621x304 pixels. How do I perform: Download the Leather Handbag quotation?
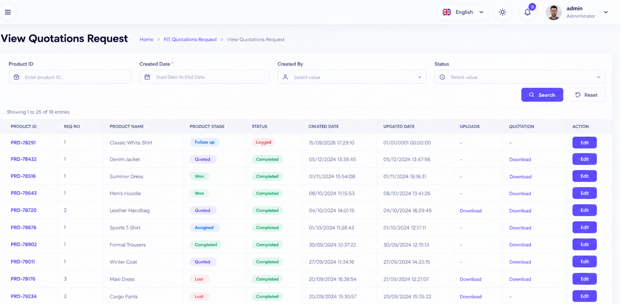click(x=520, y=211)
